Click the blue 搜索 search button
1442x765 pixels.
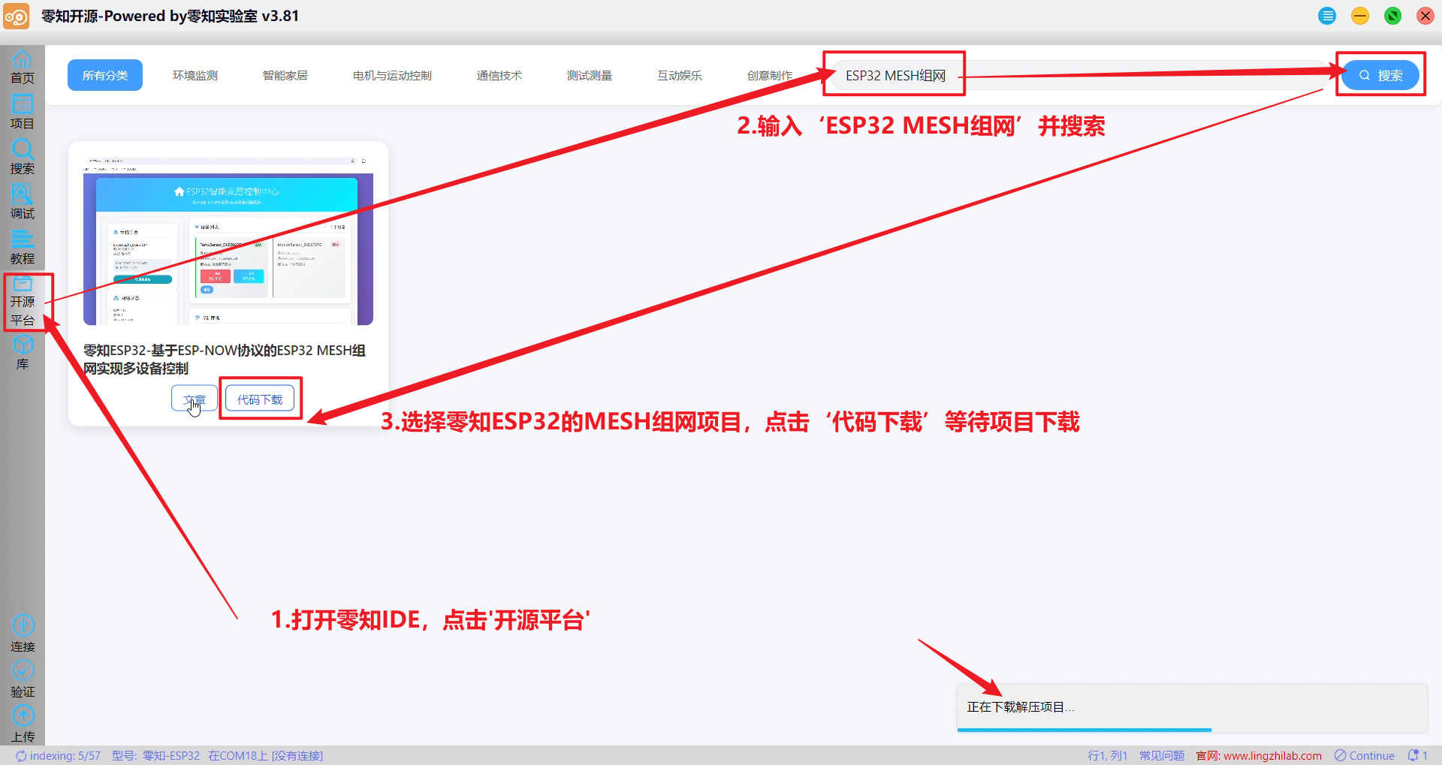tap(1380, 75)
